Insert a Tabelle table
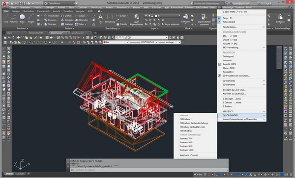 121,24
